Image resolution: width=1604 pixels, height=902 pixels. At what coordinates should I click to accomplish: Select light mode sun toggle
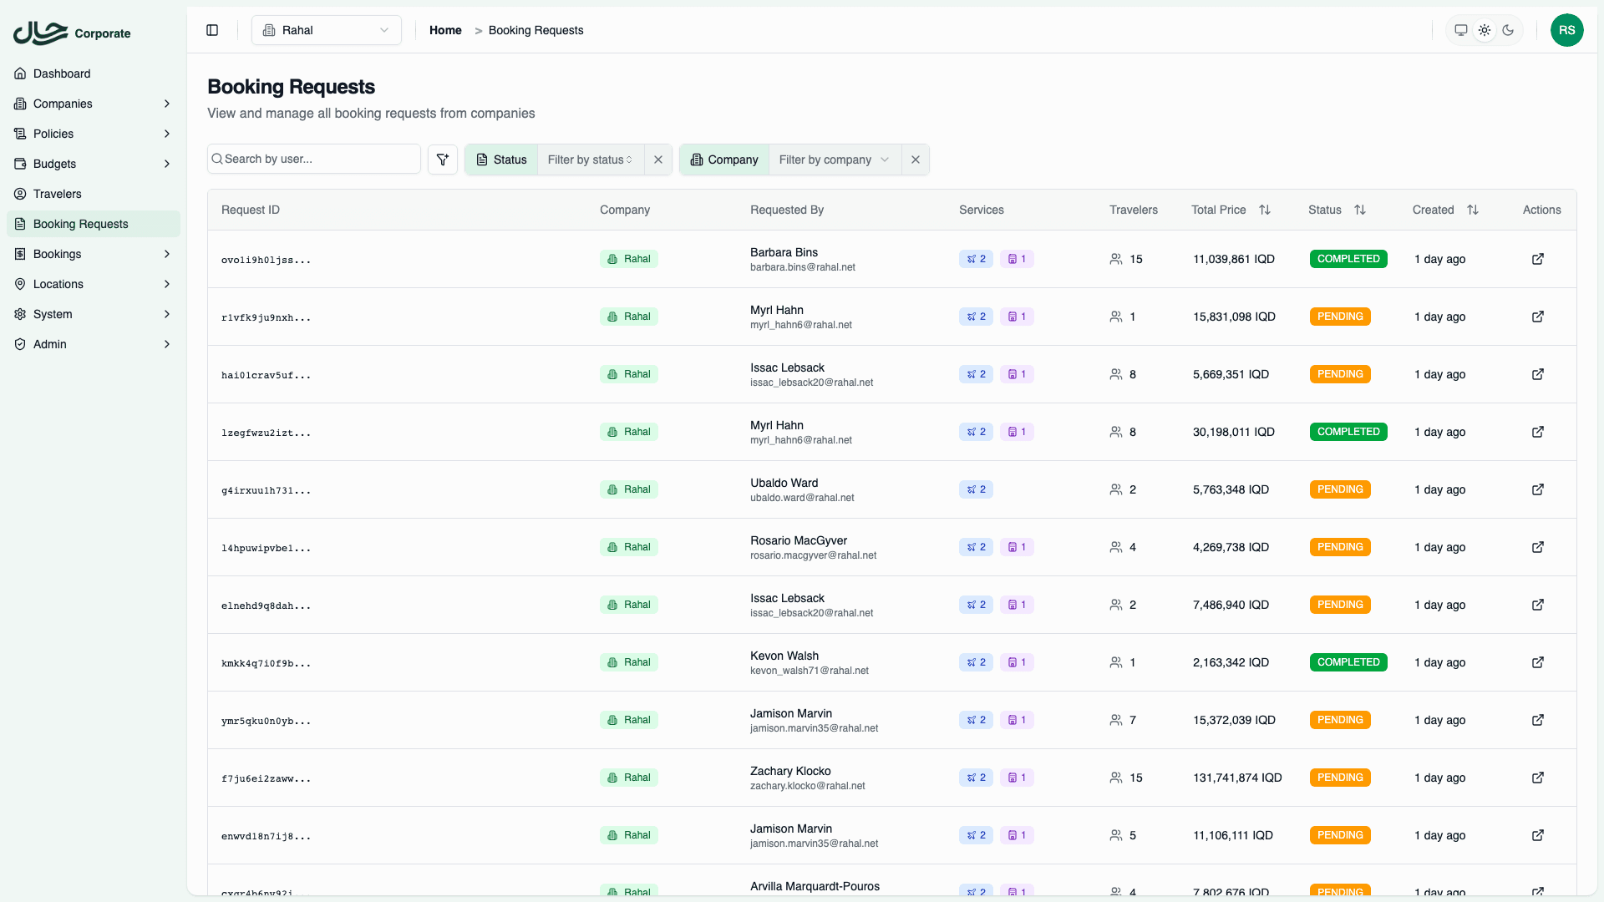(x=1485, y=30)
